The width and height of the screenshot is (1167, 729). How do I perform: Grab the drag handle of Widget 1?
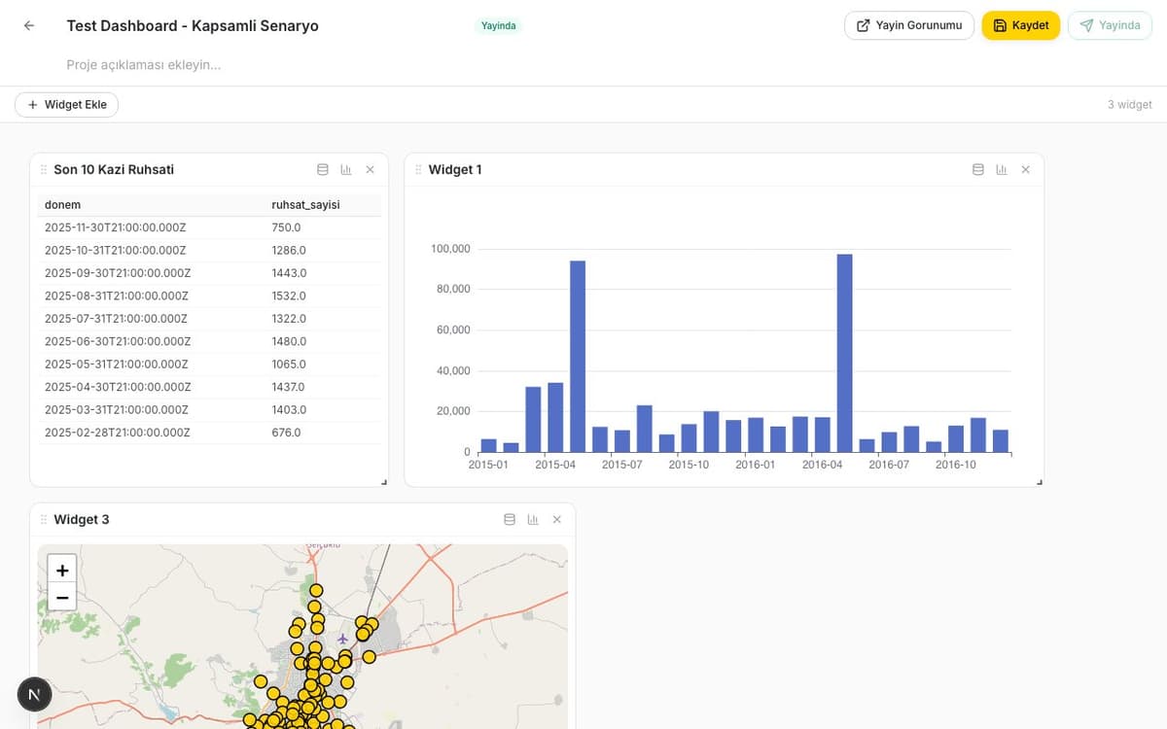point(418,169)
